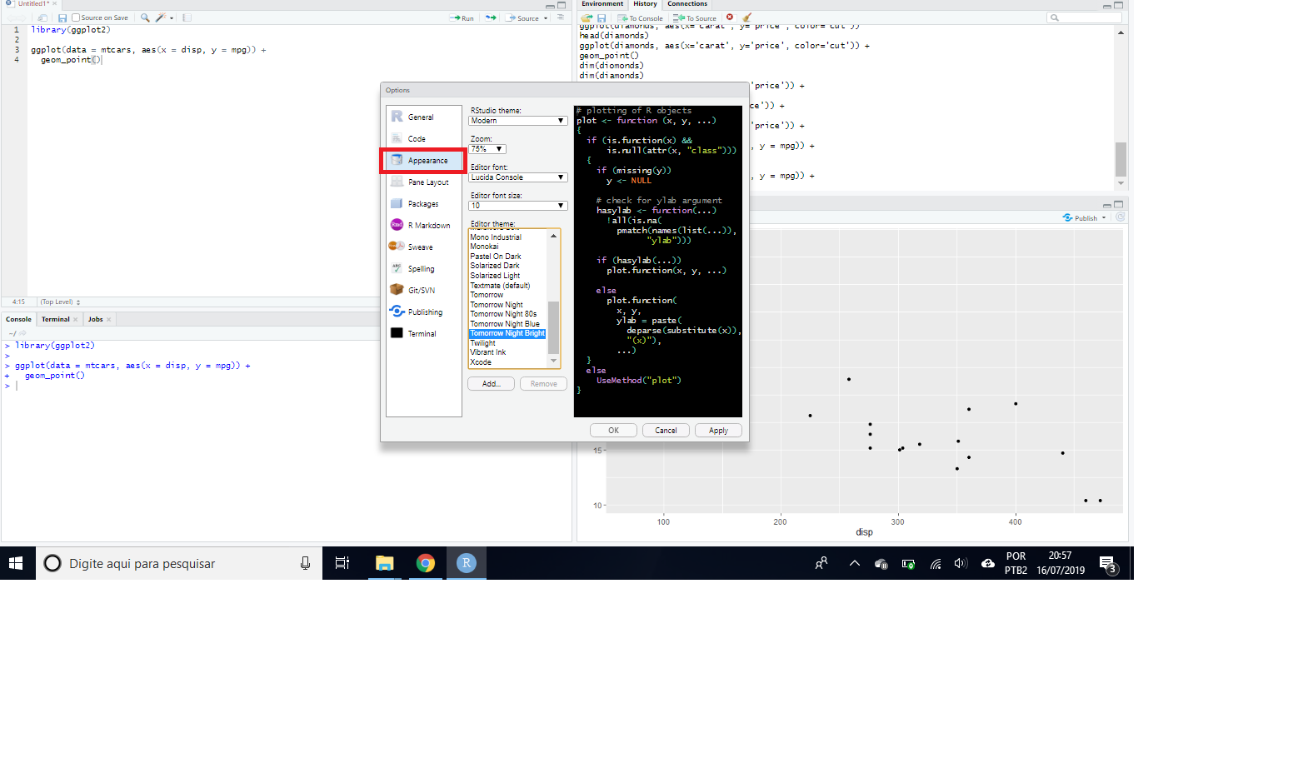Select Appearance options category
This screenshot has height=768, width=1308.
(423, 161)
